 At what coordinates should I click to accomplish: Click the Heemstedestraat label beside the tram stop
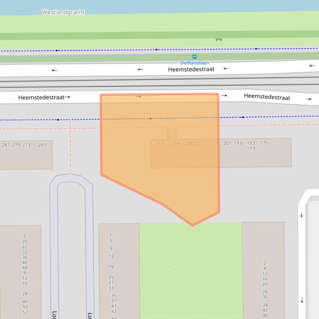[x=191, y=69]
